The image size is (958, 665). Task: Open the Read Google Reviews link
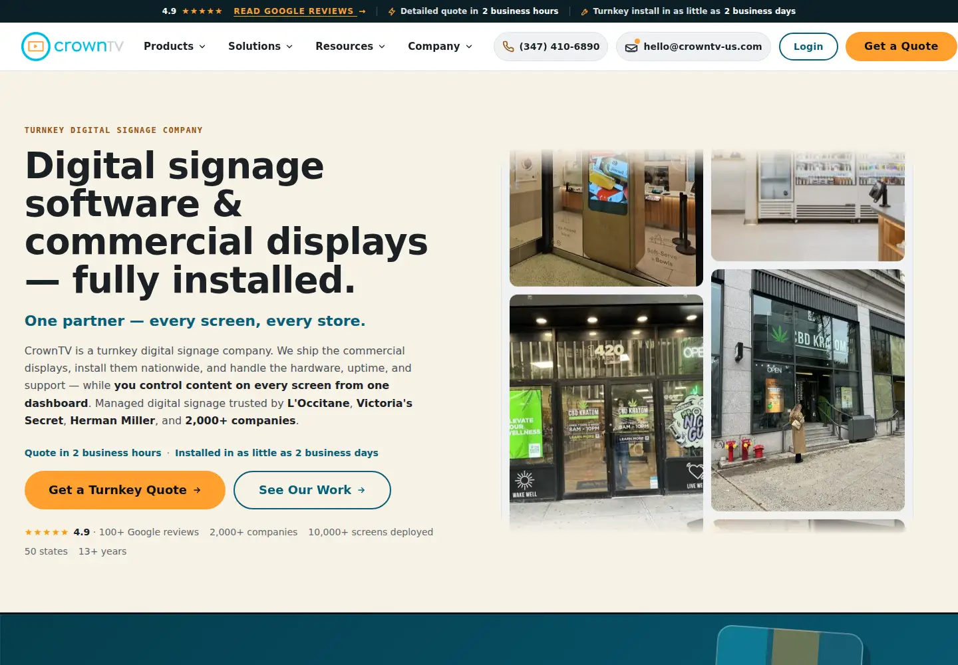point(294,11)
